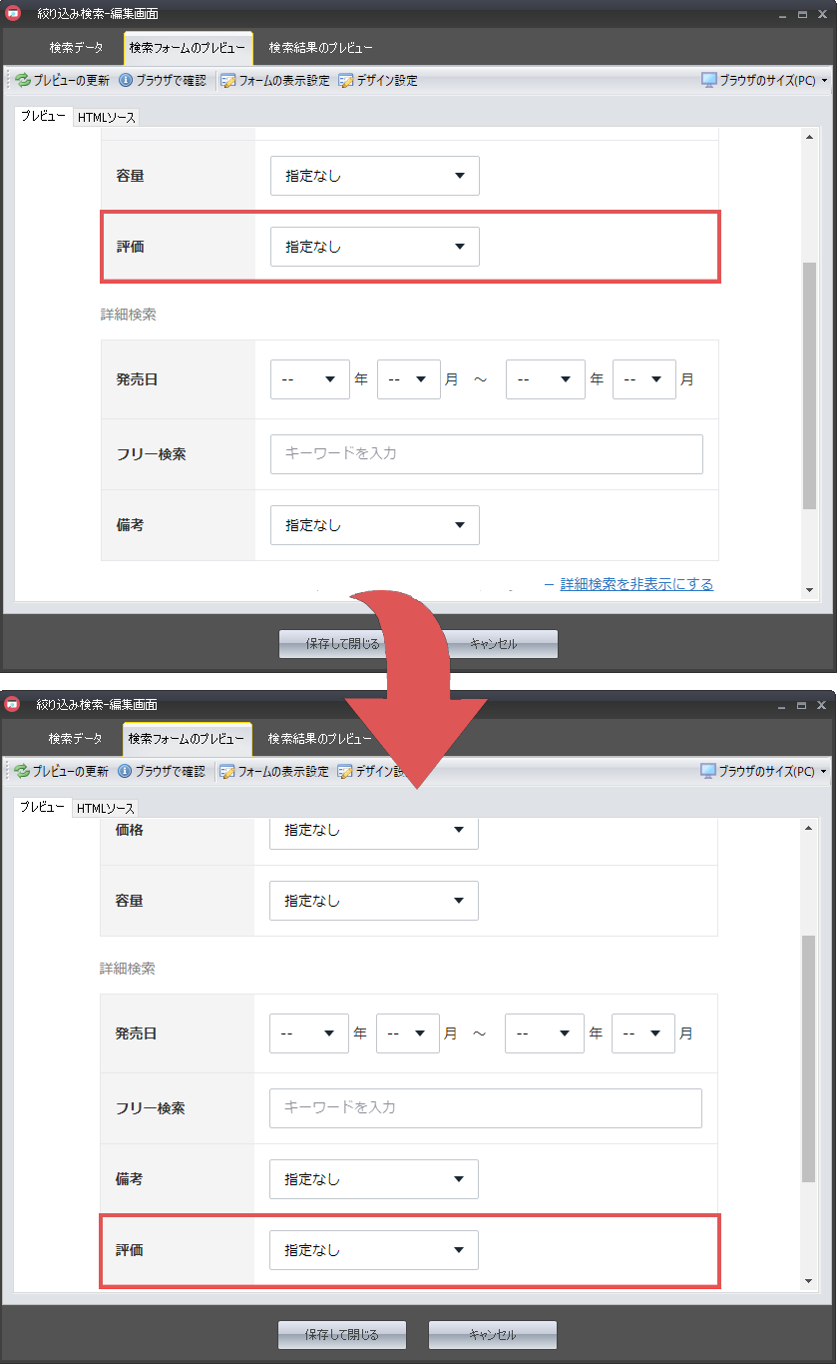837x1366 pixels.
Task: Switch to 検索データ tab in upper window
Action: [76, 48]
